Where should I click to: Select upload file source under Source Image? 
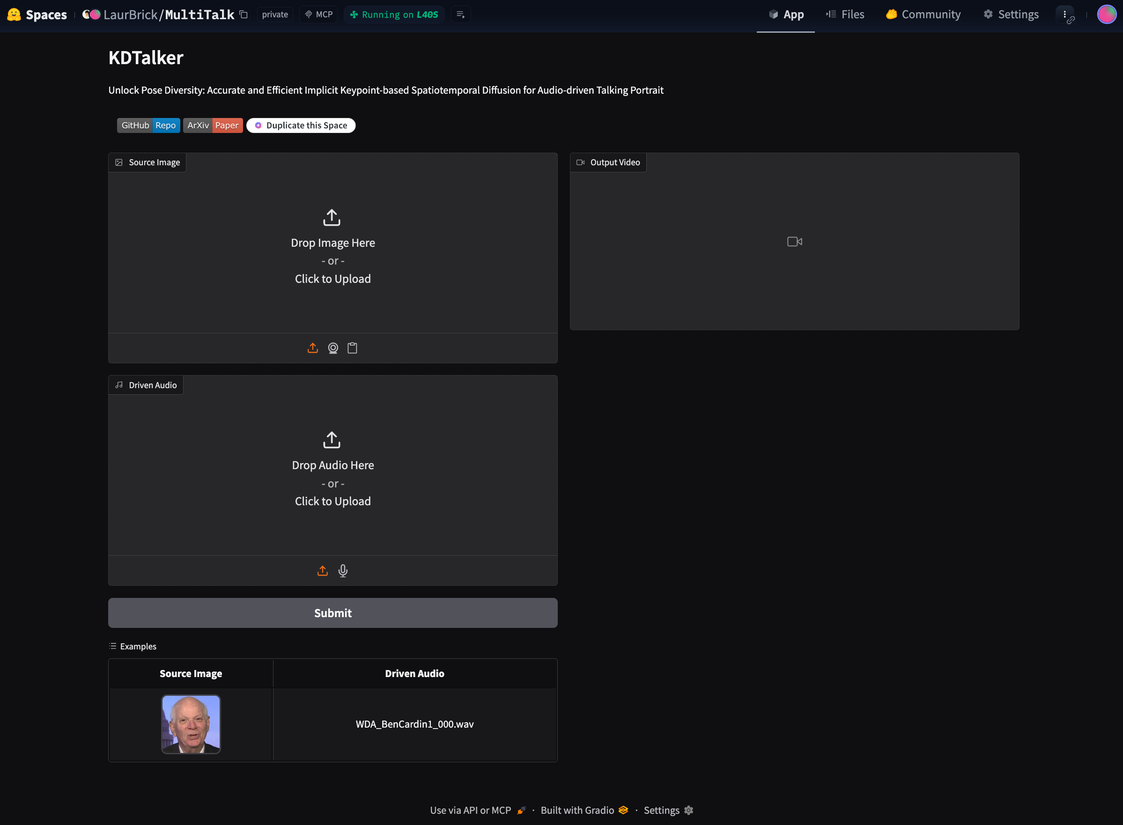coord(313,348)
